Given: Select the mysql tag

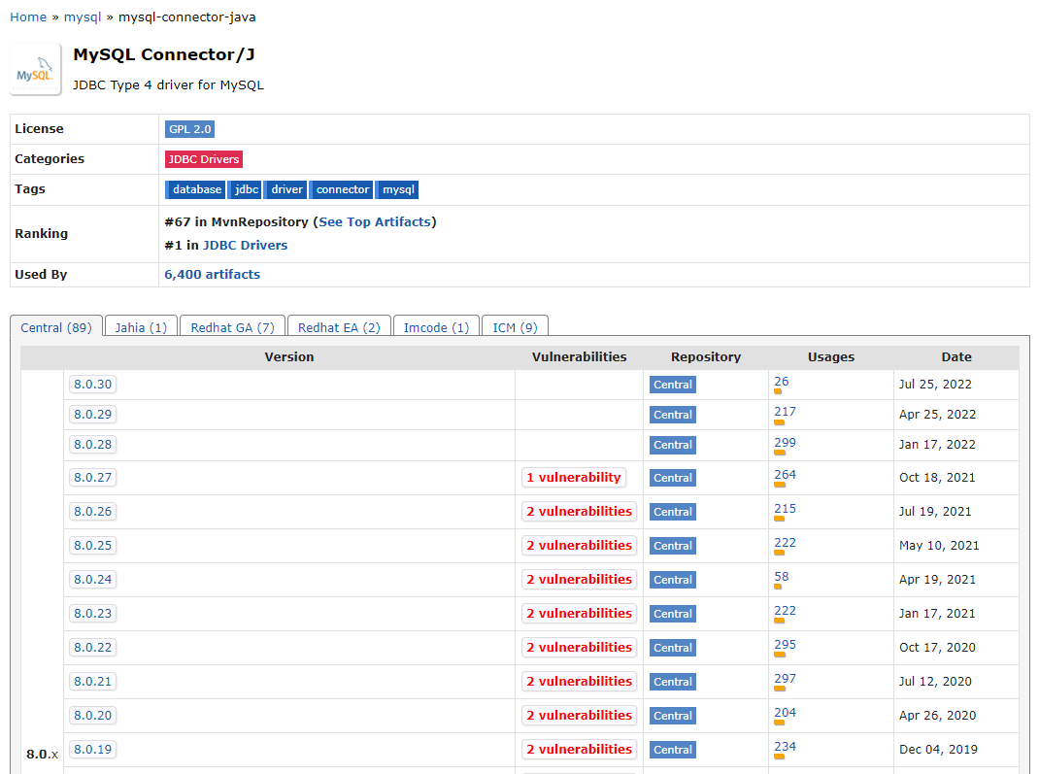Looking at the screenshot, I should point(397,189).
